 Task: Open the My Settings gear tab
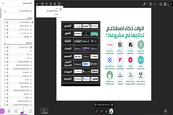tap(9, 111)
